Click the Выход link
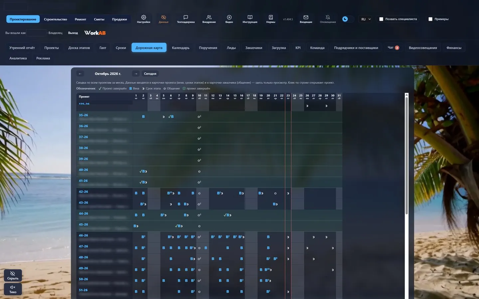Screen dimensions: 479x299 click(73, 33)
